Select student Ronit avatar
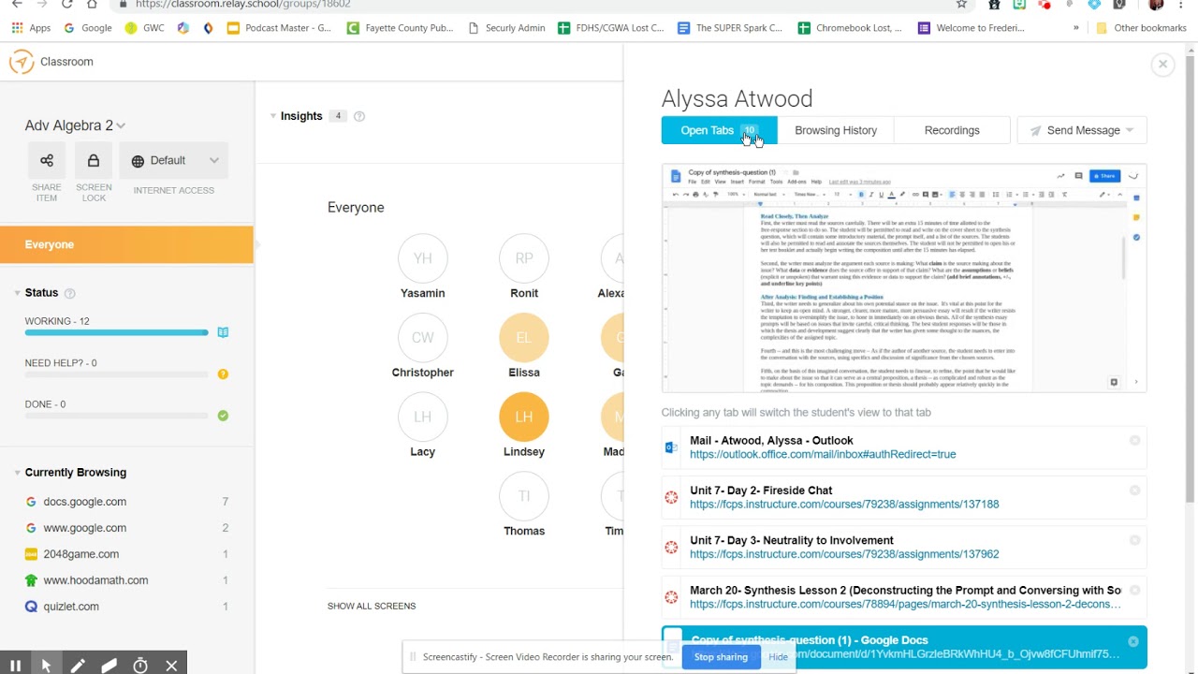 coord(524,258)
